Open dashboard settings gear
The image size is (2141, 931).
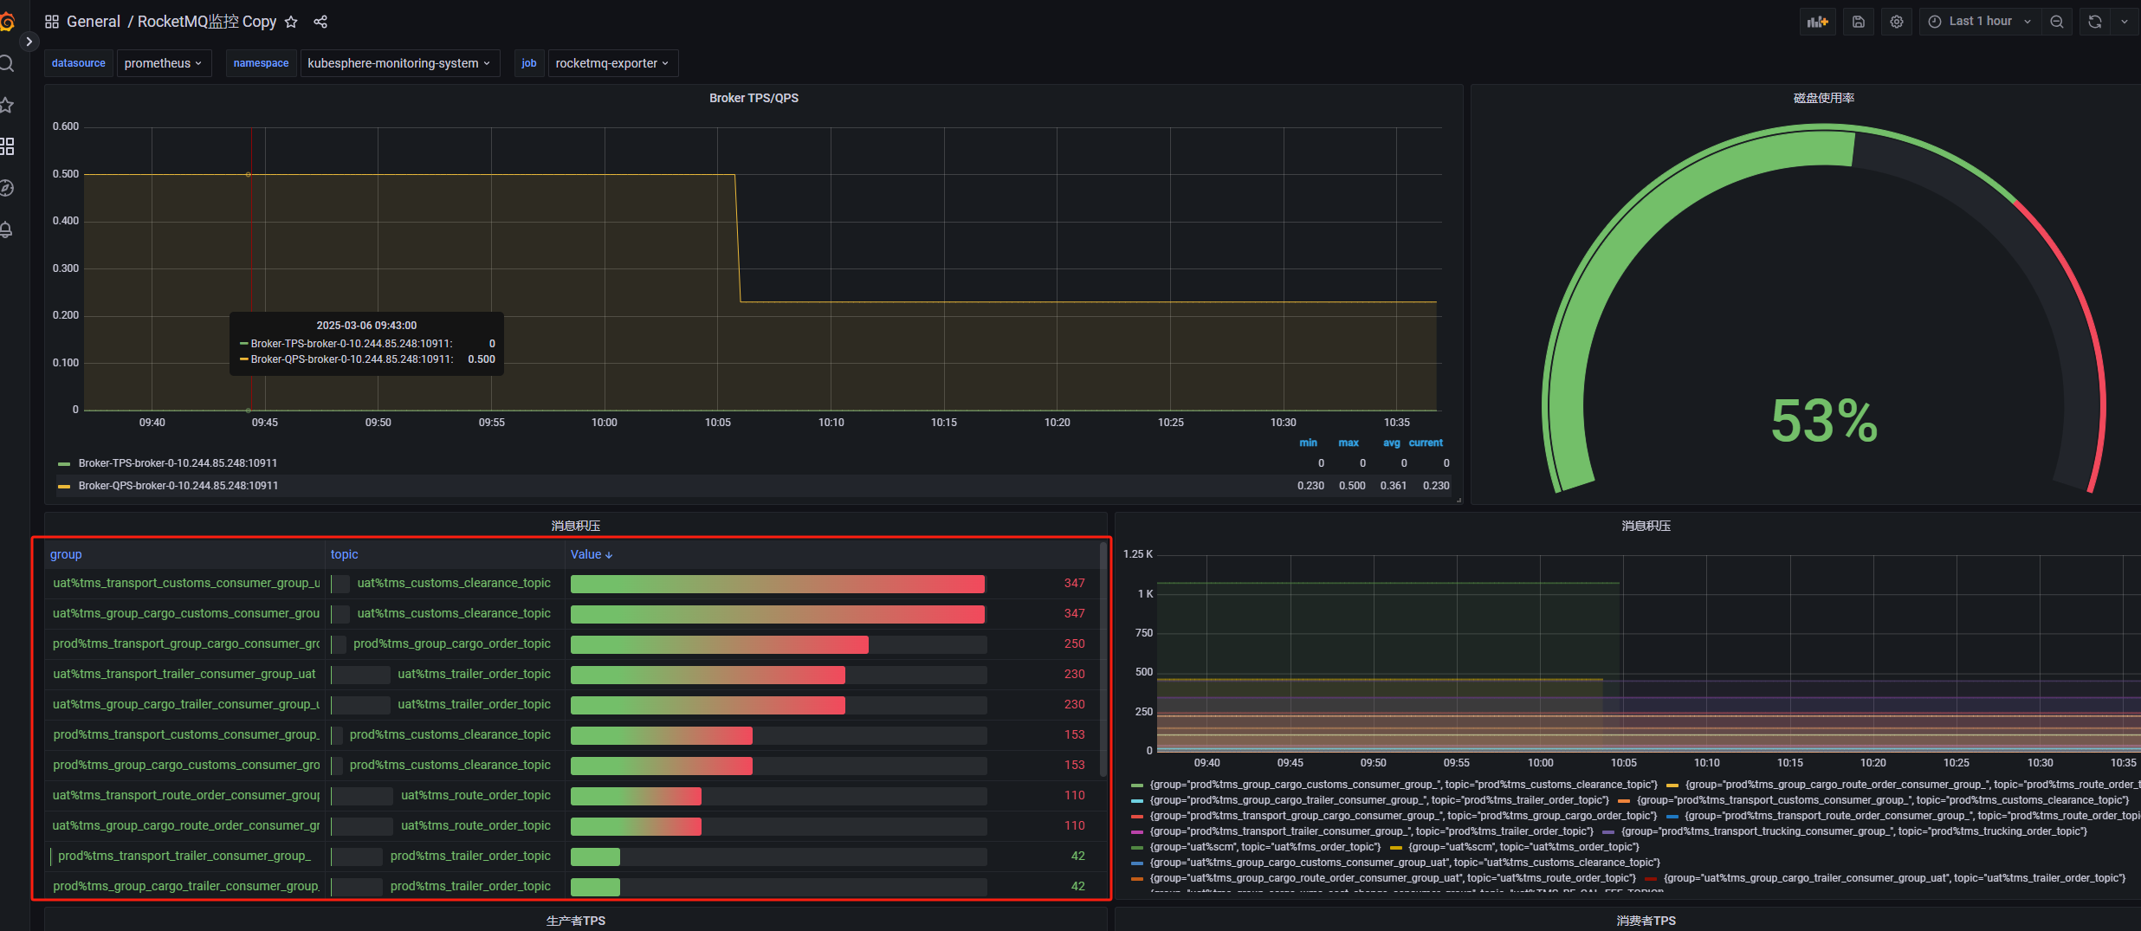tap(1897, 22)
